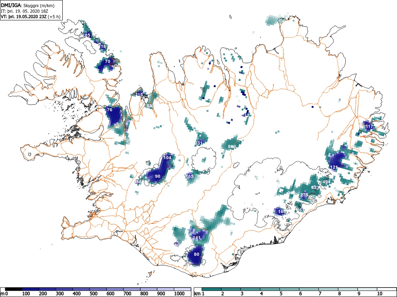
Task: Select the '275' visibility value
Action: (304, 195)
